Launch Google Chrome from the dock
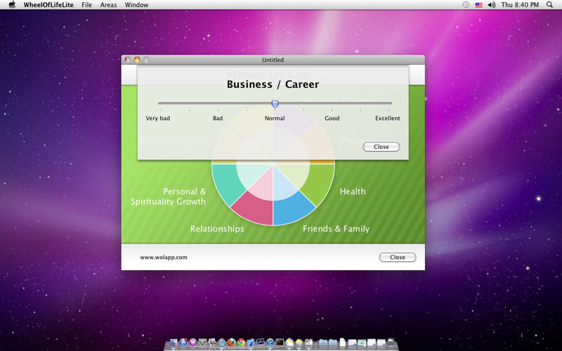The width and height of the screenshot is (562, 351). 241,343
